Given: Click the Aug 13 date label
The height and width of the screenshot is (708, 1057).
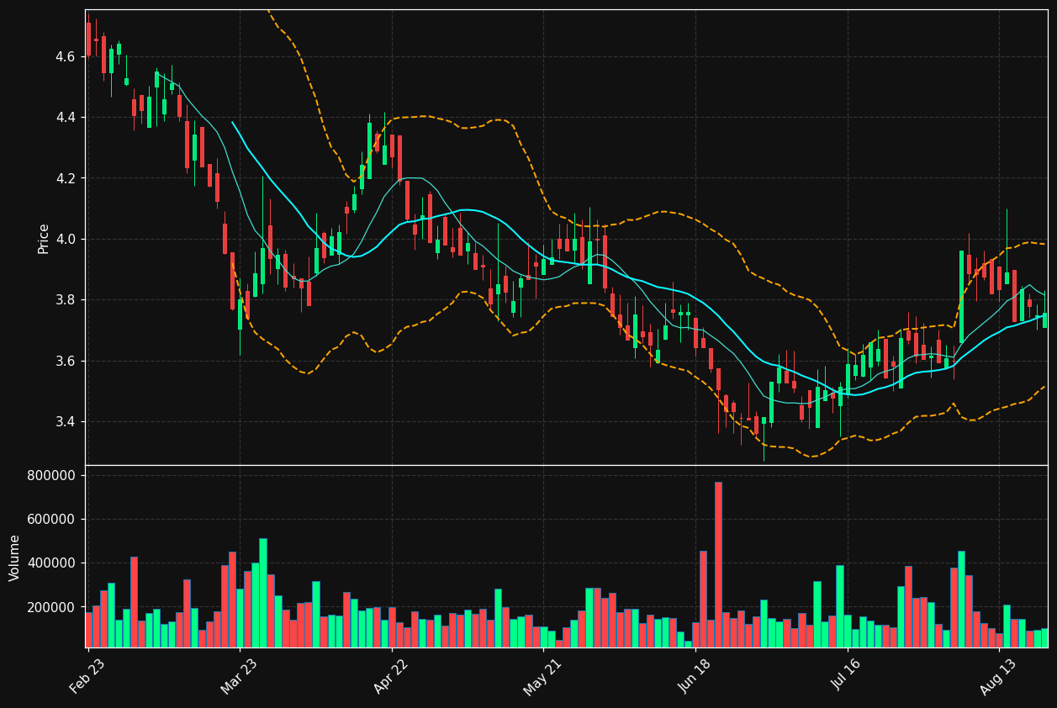Looking at the screenshot, I should tap(998, 675).
